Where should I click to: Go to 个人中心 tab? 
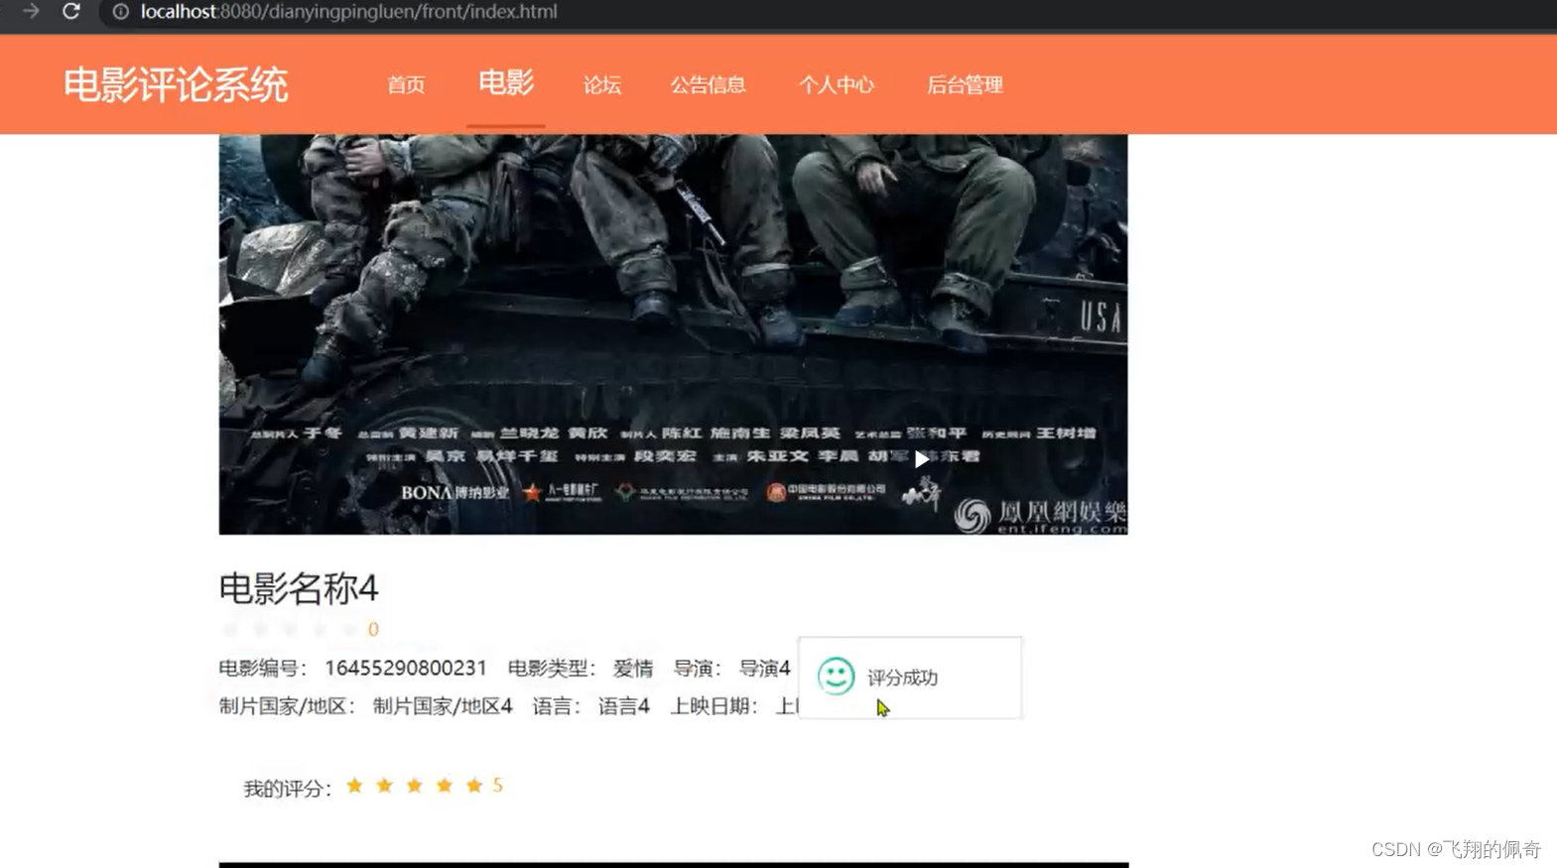coord(837,85)
